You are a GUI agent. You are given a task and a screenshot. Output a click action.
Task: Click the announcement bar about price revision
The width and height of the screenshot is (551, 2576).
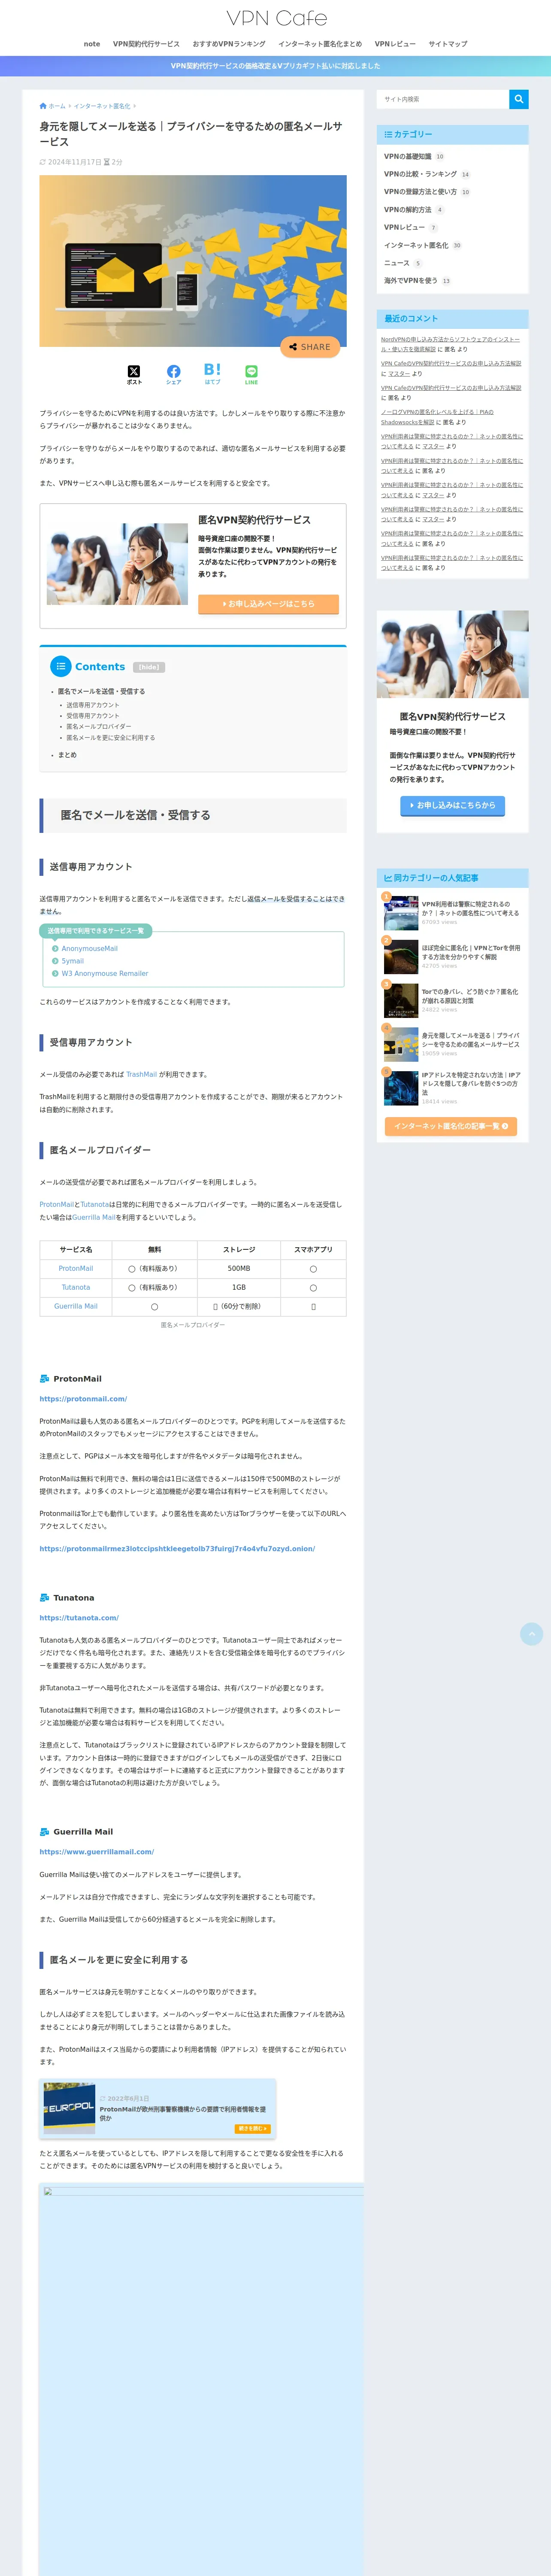(x=275, y=66)
